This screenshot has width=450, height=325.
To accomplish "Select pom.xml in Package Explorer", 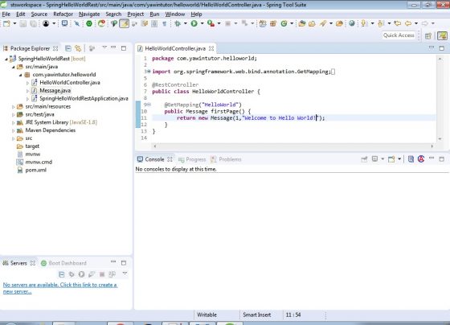I will [35, 170].
